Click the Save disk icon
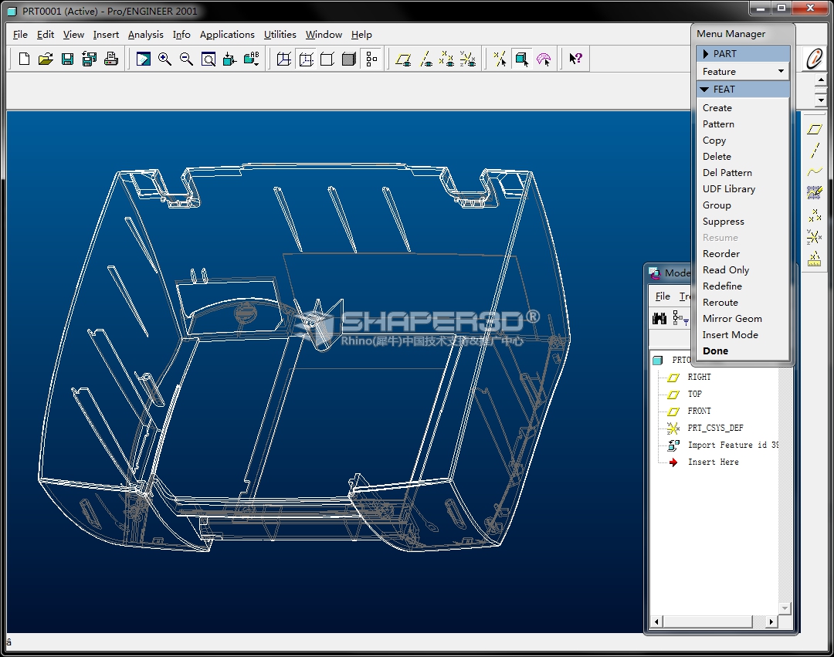The height and width of the screenshot is (657, 834). (x=67, y=59)
